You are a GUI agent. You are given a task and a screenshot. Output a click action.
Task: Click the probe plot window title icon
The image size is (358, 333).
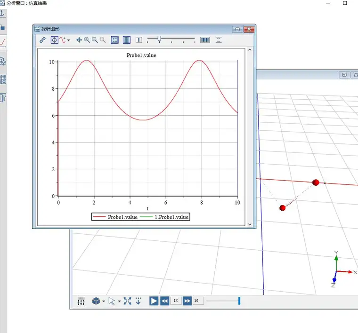[x=37, y=29]
